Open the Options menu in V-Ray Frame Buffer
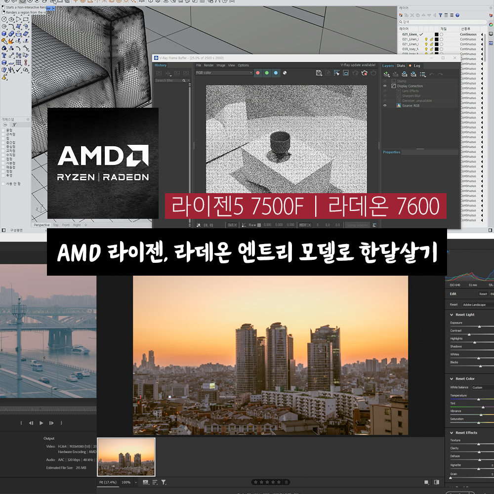 click(243, 65)
